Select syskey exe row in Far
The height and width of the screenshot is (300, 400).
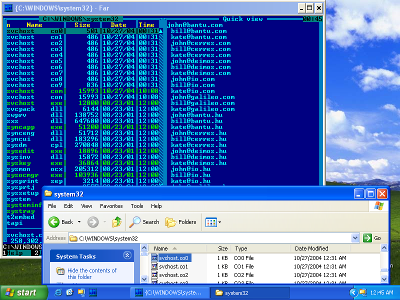point(82,163)
